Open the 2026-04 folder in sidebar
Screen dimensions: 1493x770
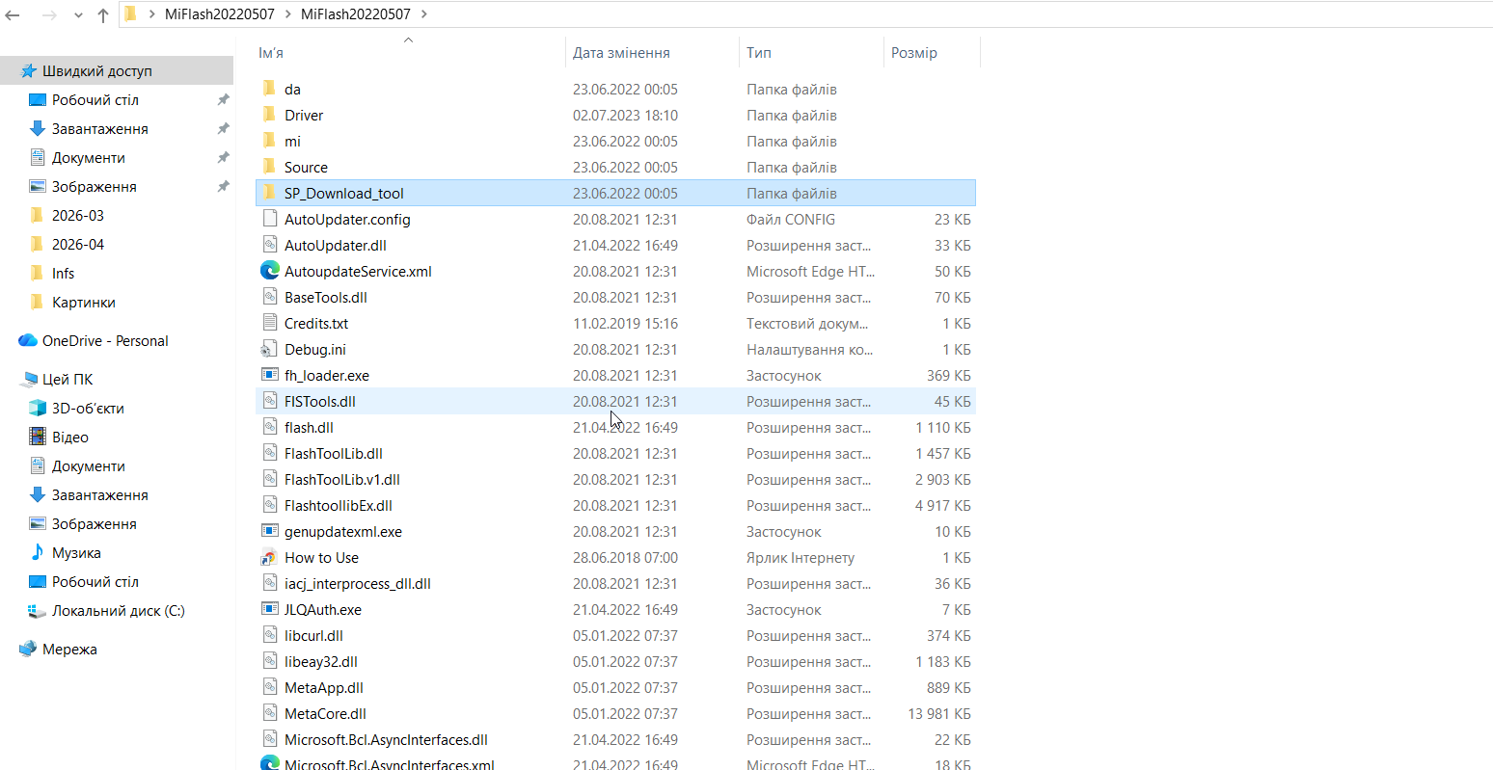pos(78,245)
